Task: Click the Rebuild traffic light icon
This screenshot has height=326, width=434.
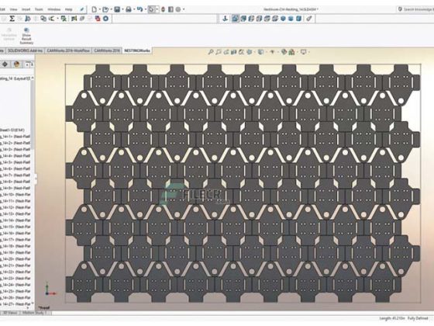Action: click(163, 9)
